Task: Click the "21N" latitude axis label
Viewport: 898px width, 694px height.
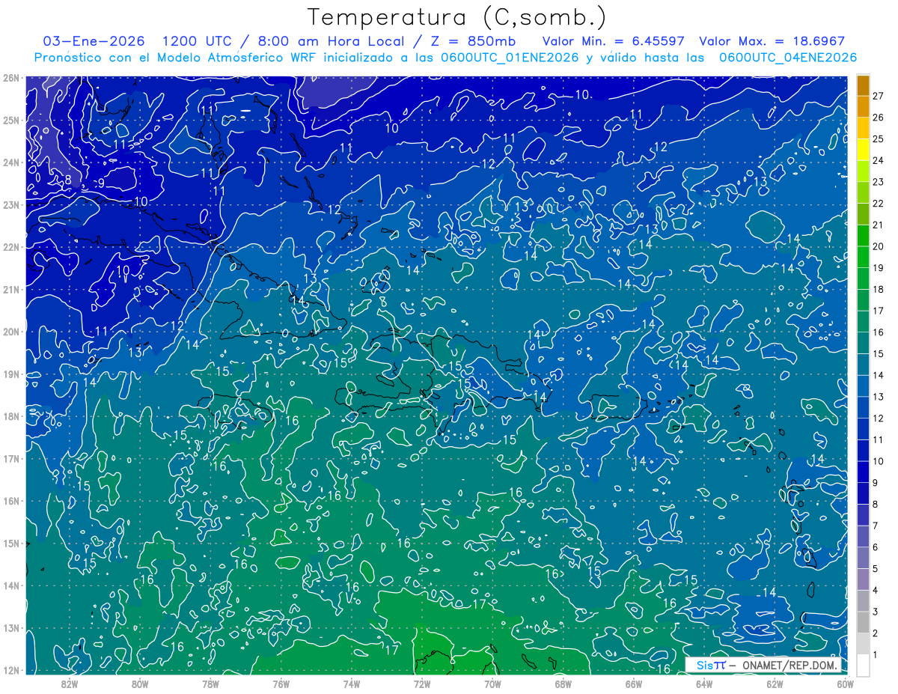Action: (10, 289)
